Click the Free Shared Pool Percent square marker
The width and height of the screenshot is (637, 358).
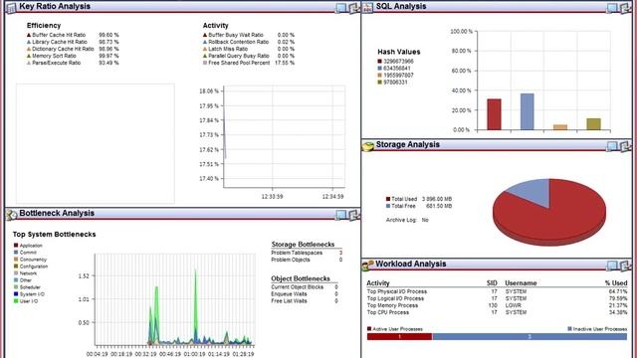tap(205, 63)
